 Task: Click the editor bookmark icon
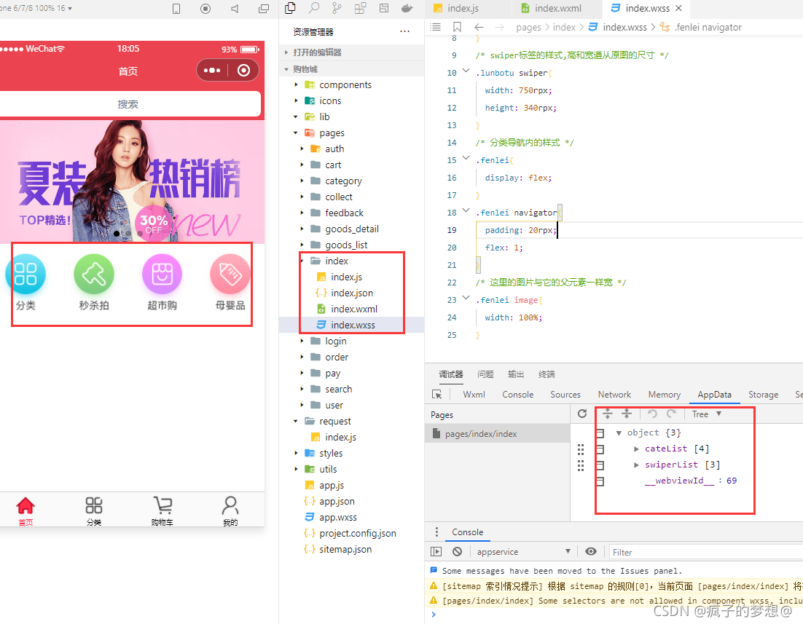click(x=458, y=27)
